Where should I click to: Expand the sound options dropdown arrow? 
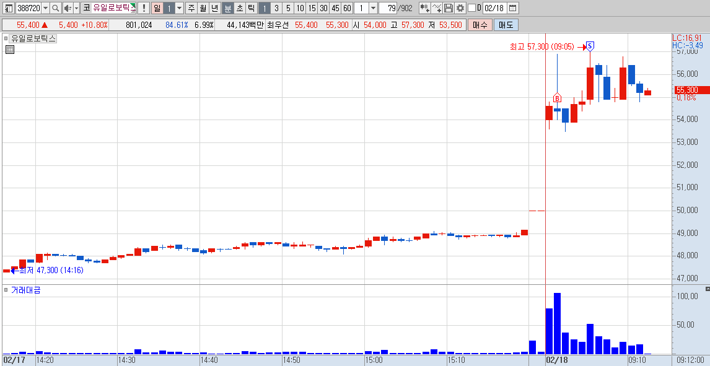pos(76,7)
